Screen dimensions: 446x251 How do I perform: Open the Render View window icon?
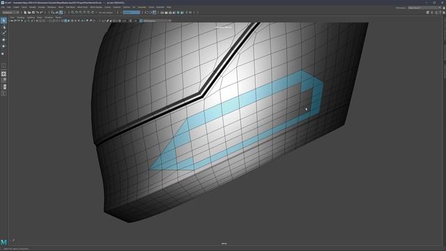coord(162,13)
